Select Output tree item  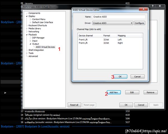coord(36,44)
